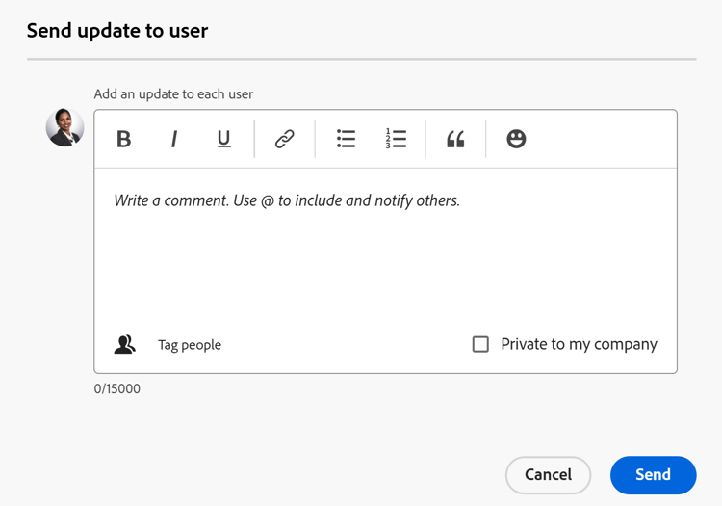Click the Send update to user heading
The width and height of the screenshot is (722, 506).
click(x=117, y=30)
